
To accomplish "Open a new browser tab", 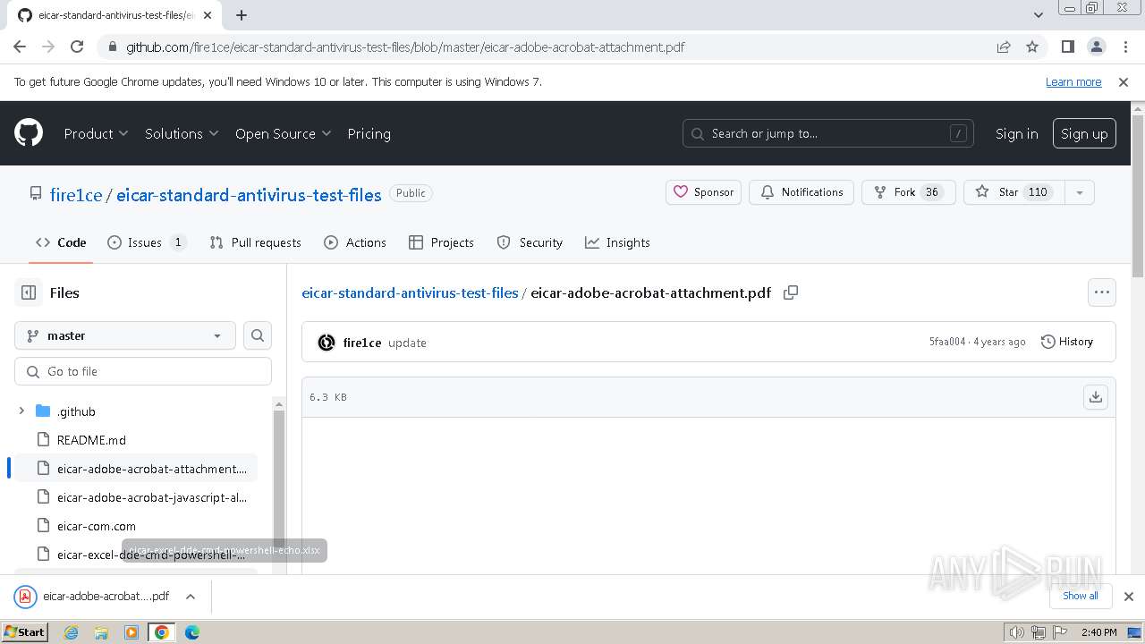I will click(242, 15).
